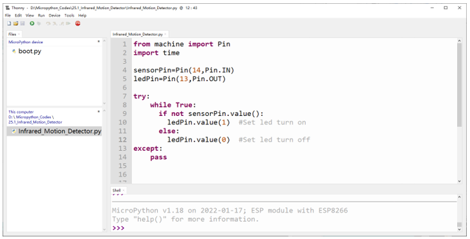Close the Shell tab
The image size is (470, 239).
[x=123, y=190]
